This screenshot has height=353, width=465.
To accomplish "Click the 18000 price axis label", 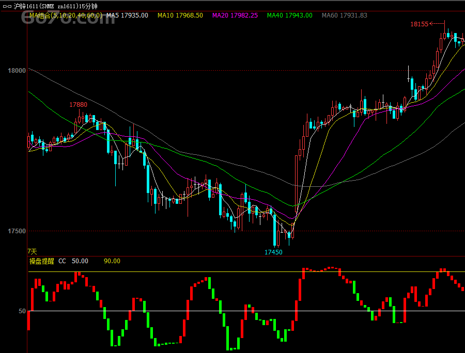I will click(x=17, y=71).
